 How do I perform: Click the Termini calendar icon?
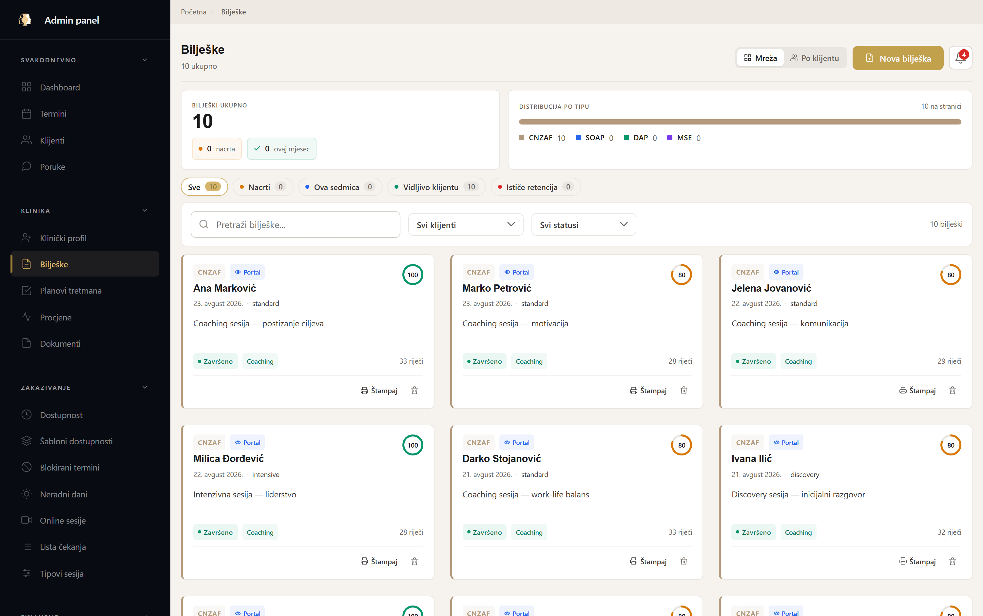click(27, 114)
